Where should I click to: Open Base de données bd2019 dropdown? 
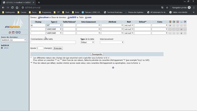coord(14,40)
